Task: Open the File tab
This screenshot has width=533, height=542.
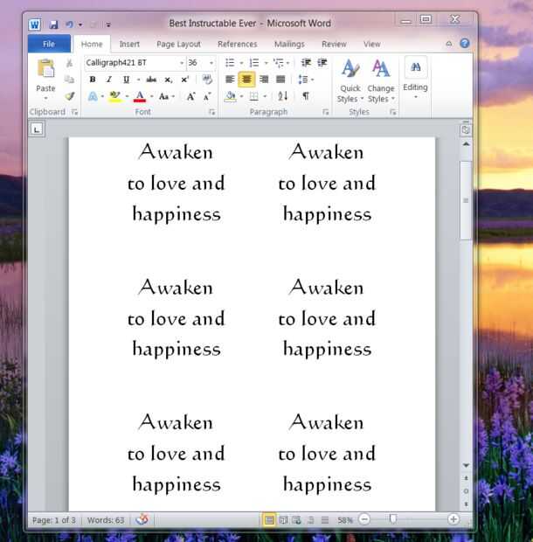Action: (49, 44)
